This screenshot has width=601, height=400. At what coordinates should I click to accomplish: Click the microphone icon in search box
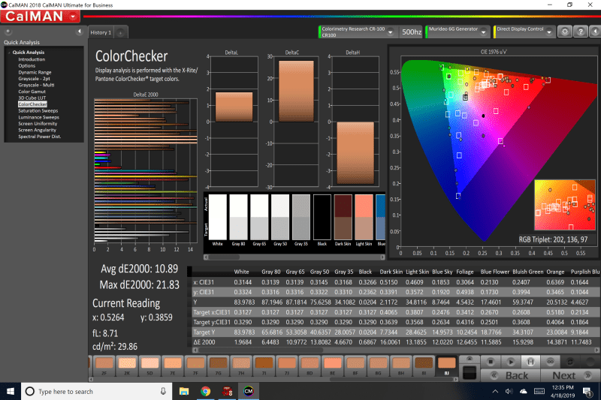163,391
